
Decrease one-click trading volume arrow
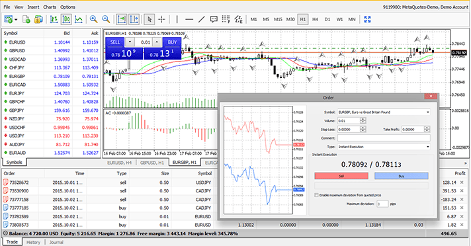click(x=130, y=42)
